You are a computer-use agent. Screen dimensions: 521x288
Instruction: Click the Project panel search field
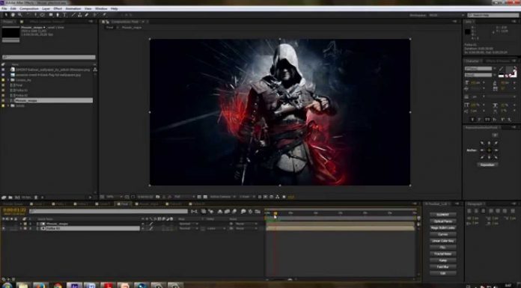coord(49,57)
